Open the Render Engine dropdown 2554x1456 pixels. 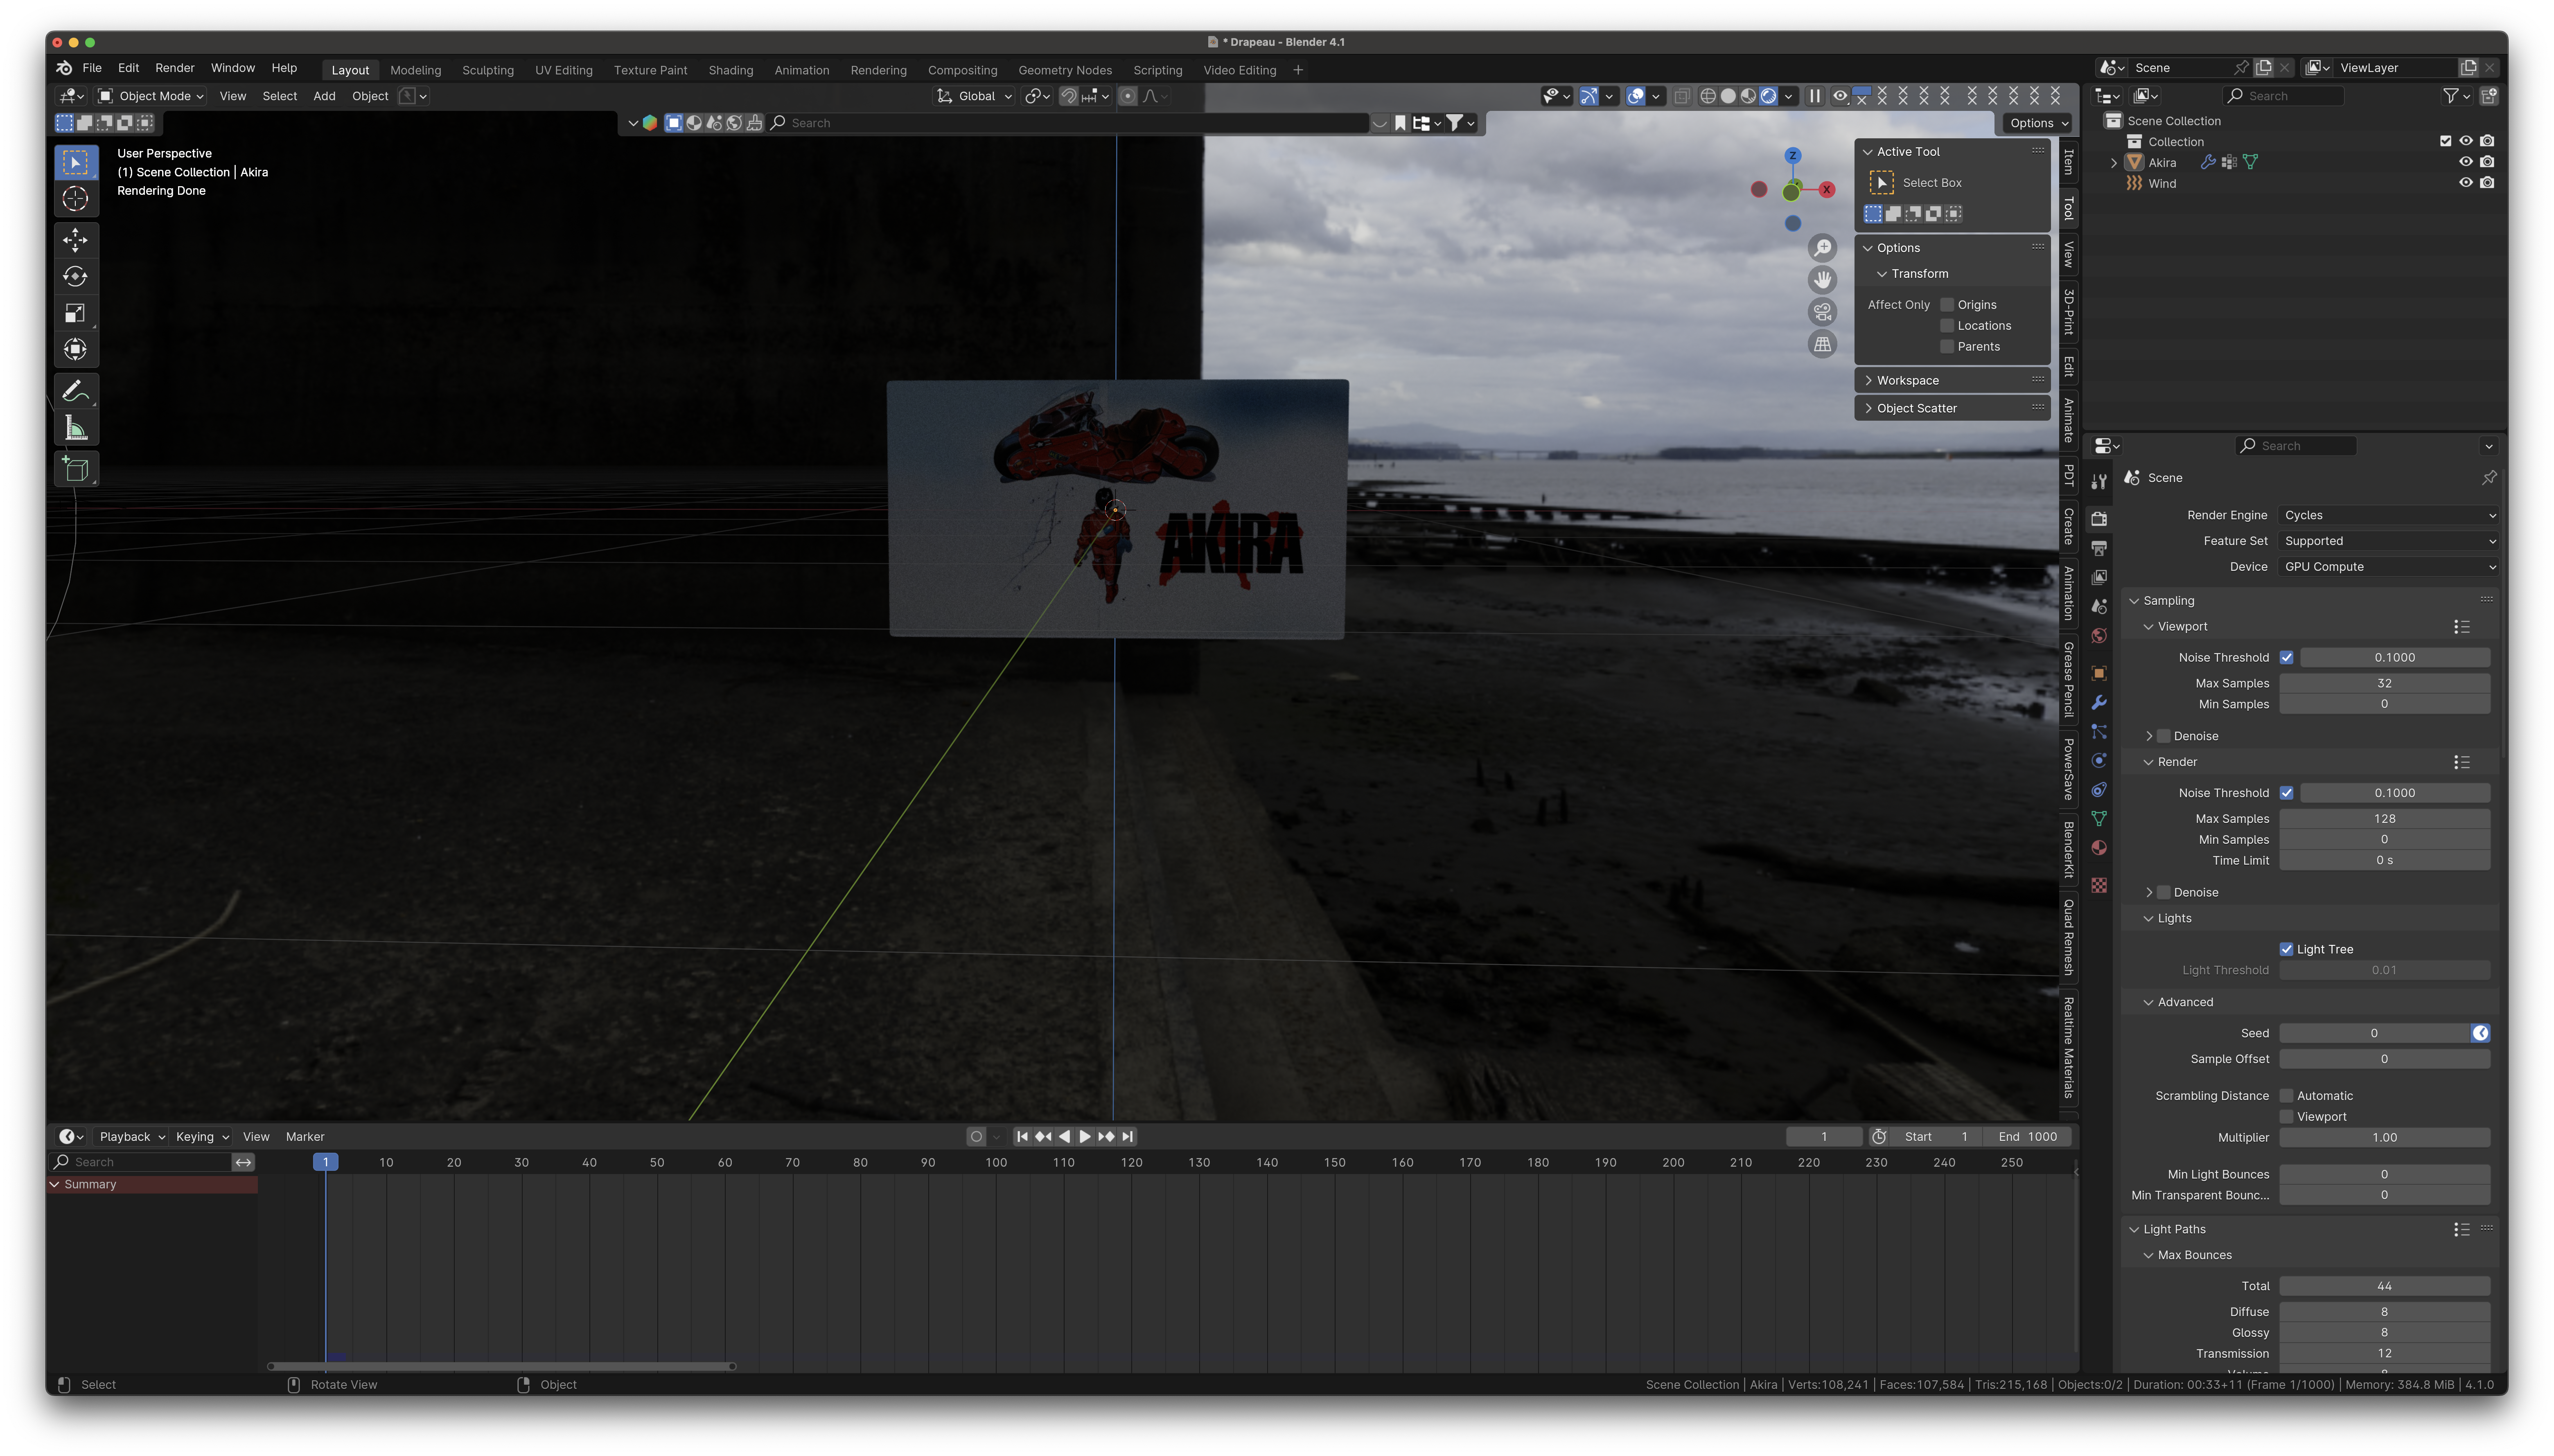pos(2389,515)
